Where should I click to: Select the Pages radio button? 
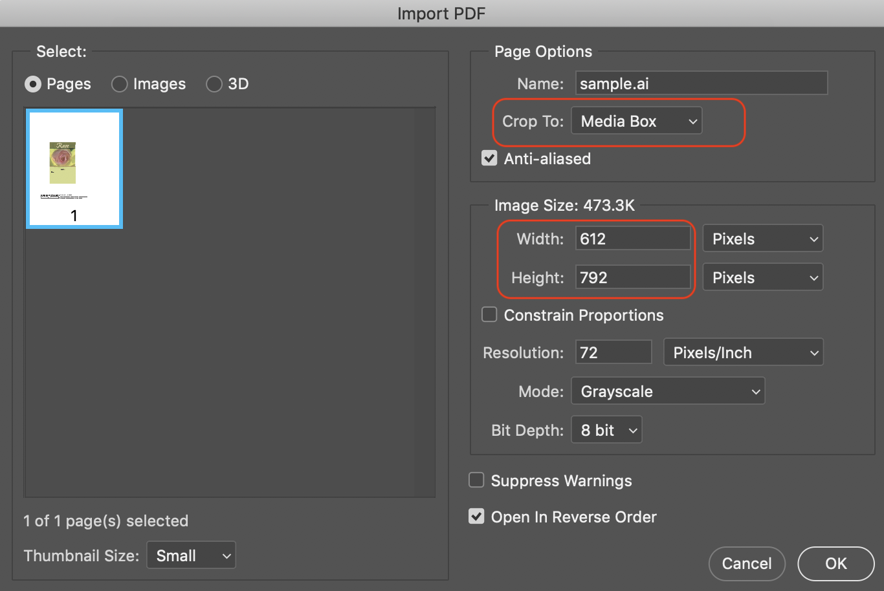pyautogui.click(x=33, y=84)
